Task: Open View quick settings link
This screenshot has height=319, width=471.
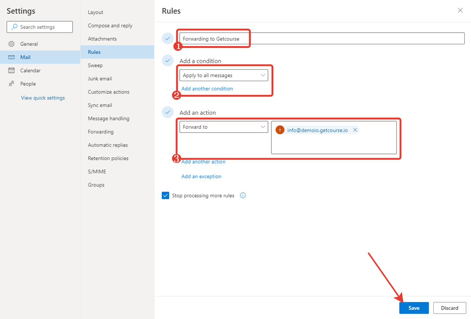Action: (43, 98)
